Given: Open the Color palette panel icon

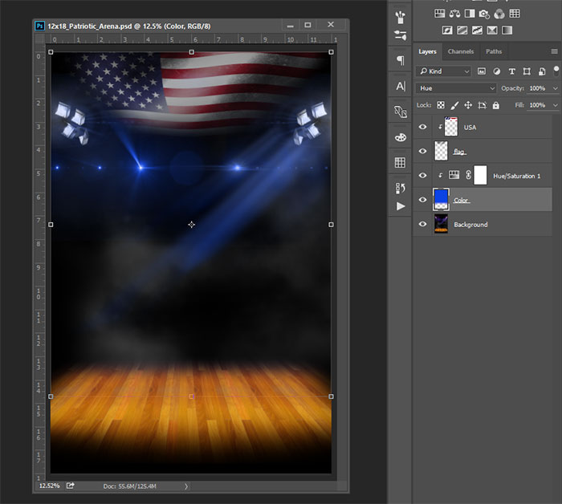Looking at the screenshot, I should (x=401, y=137).
